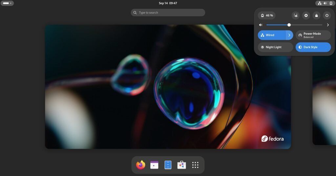Open Settings via the gear icon
Image resolution: width=336 pixels, height=176 pixels.
[306, 15]
